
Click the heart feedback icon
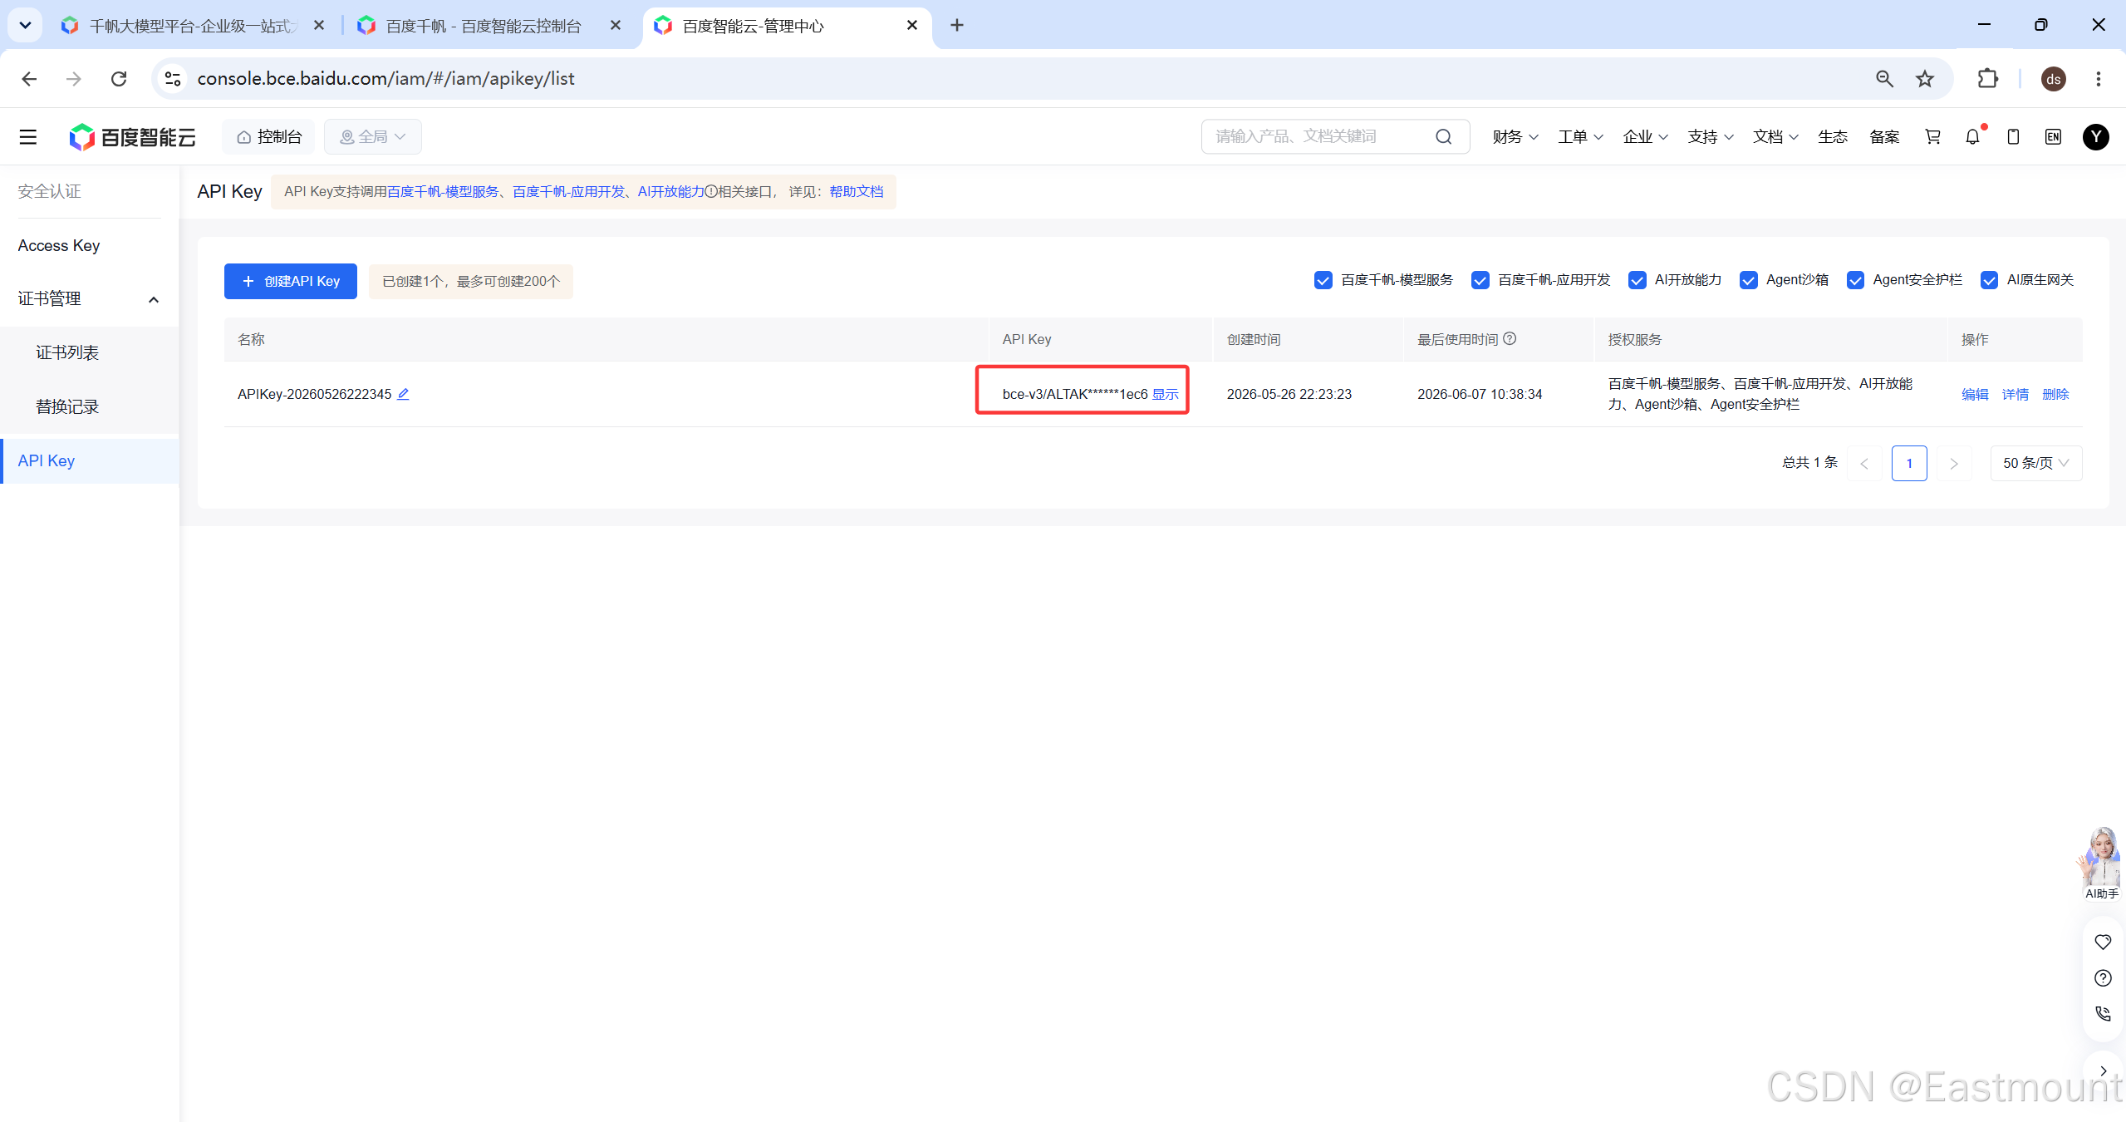[x=2103, y=942]
